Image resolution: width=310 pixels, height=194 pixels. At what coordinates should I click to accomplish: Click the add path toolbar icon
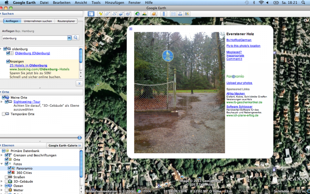coord(115,14)
